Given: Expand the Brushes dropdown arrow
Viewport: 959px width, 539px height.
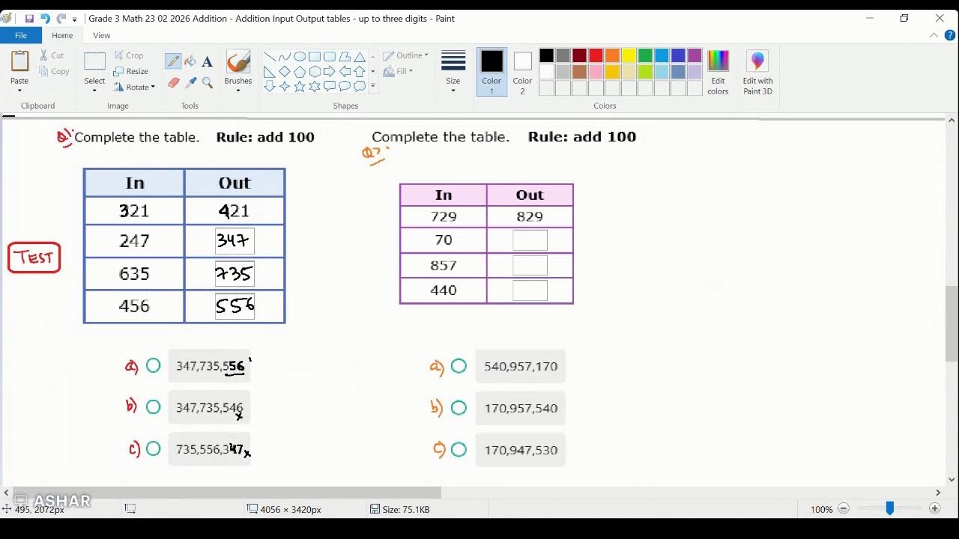Looking at the screenshot, I should coord(238,91).
